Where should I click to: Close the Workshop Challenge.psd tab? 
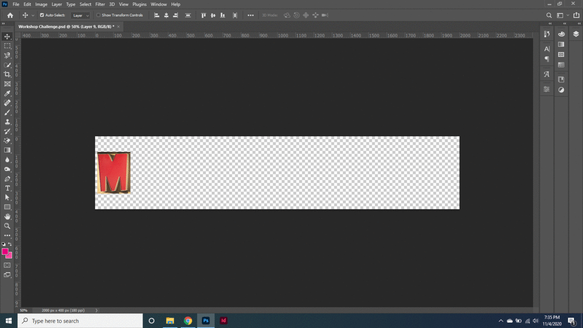(119, 27)
